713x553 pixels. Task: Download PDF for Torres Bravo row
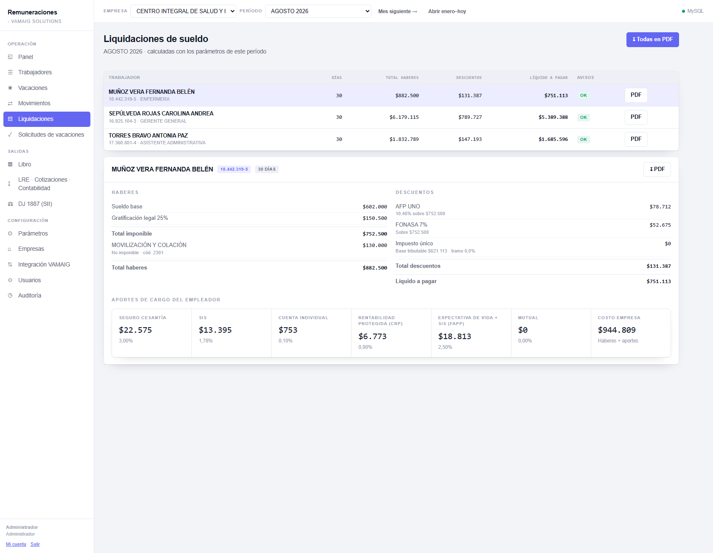(636, 139)
